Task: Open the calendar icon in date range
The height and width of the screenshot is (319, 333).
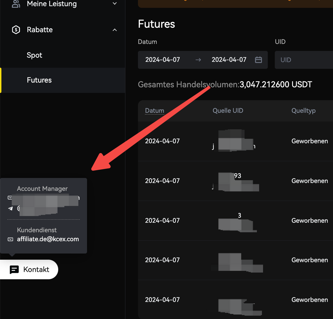Action: [x=258, y=60]
